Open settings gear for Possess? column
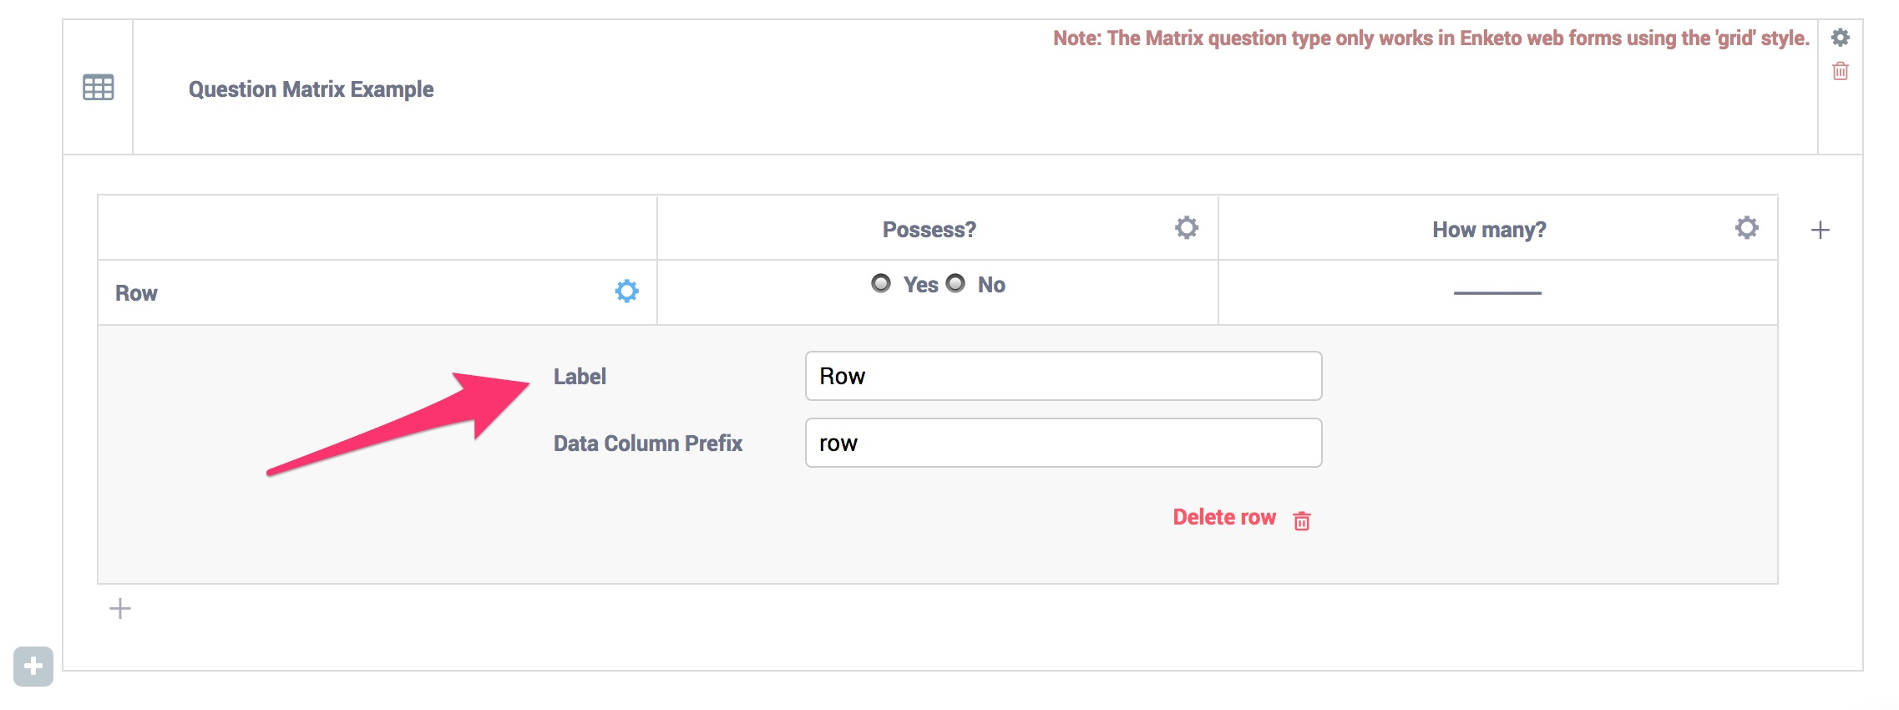 [x=1186, y=228]
